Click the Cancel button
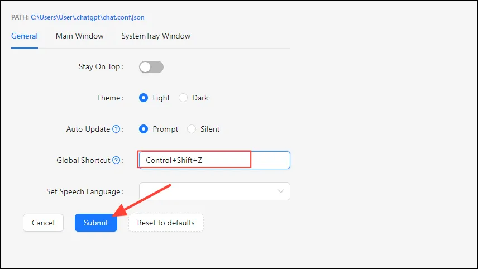This screenshot has width=478, height=269. coord(43,223)
